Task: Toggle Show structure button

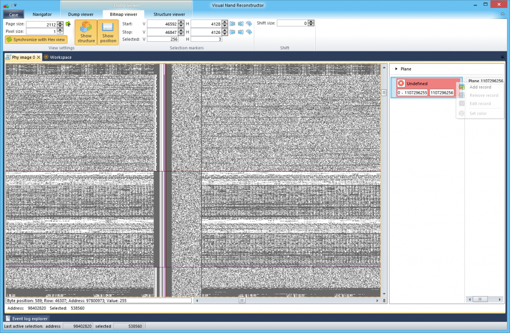Action: pos(86,32)
